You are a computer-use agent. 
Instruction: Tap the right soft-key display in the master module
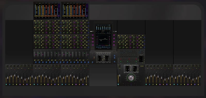tap(107, 58)
